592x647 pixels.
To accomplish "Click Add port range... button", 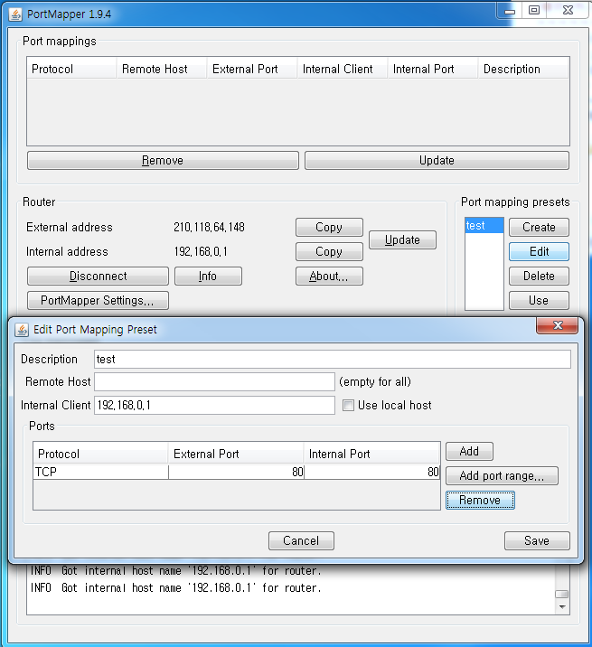I will click(x=502, y=475).
